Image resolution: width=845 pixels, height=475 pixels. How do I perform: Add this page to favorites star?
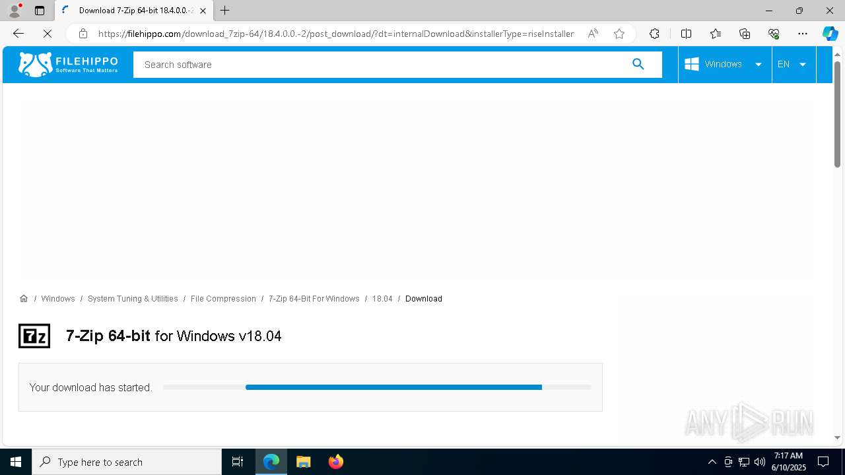click(x=619, y=34)
